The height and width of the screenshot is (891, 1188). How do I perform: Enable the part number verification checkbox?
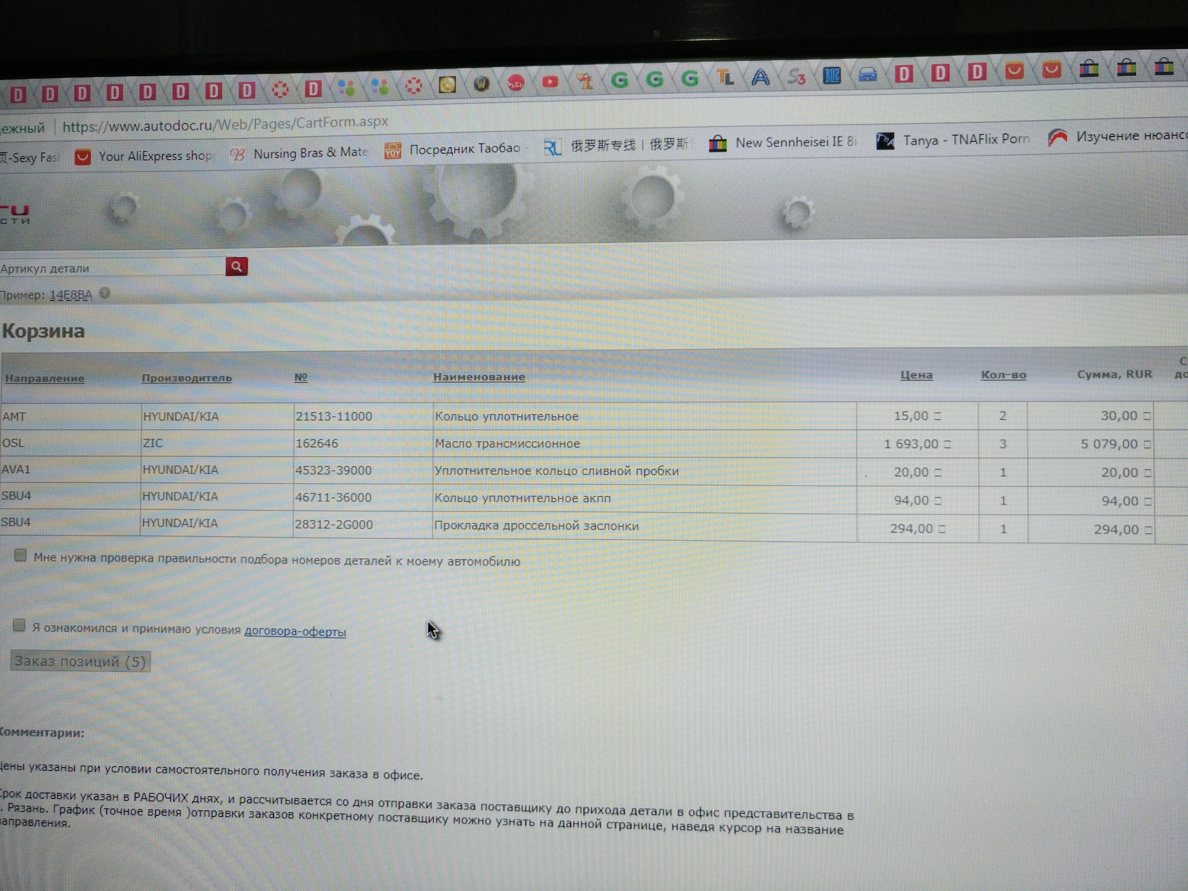tap(20, 556)
